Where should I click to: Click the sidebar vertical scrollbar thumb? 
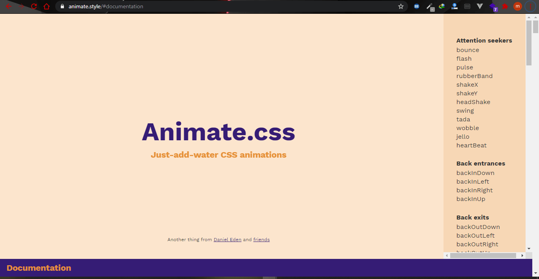coord(529,43)
